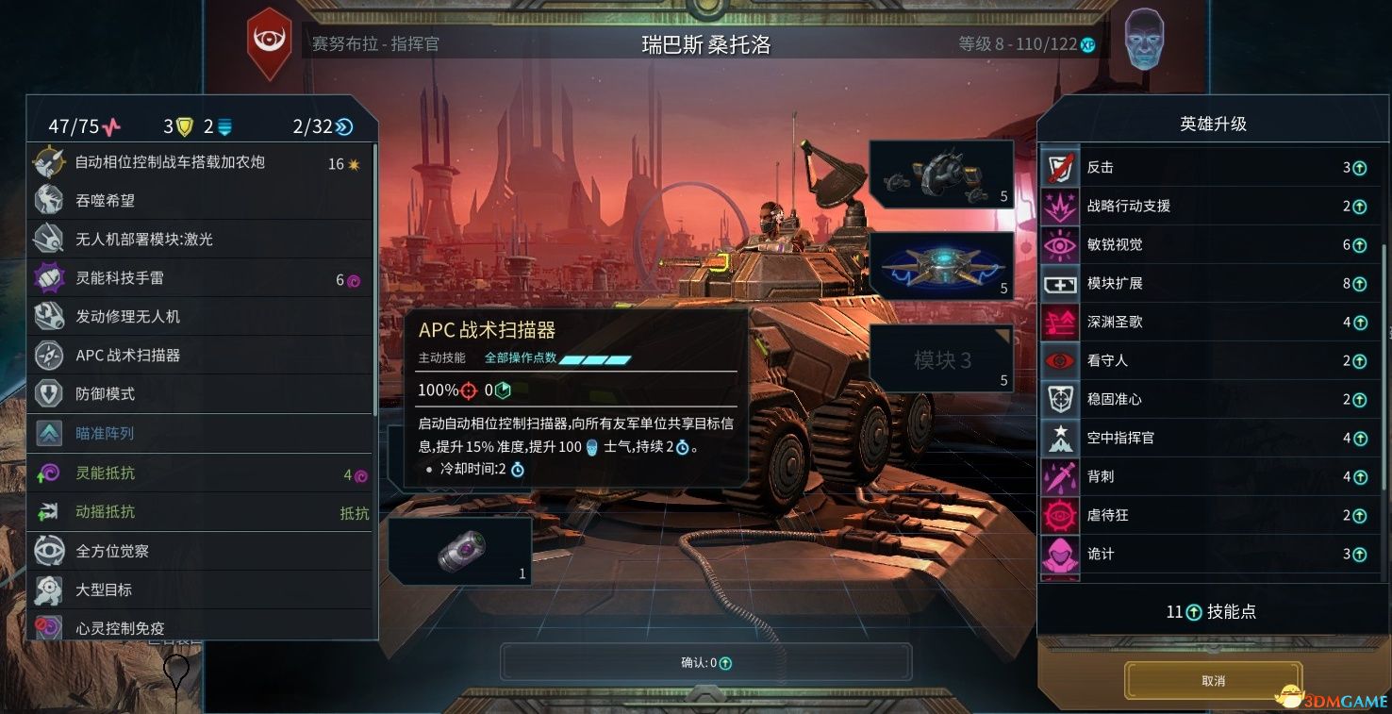Click the blue hero head portrait
The image size is (1392, 714).
click(1144, 38)
